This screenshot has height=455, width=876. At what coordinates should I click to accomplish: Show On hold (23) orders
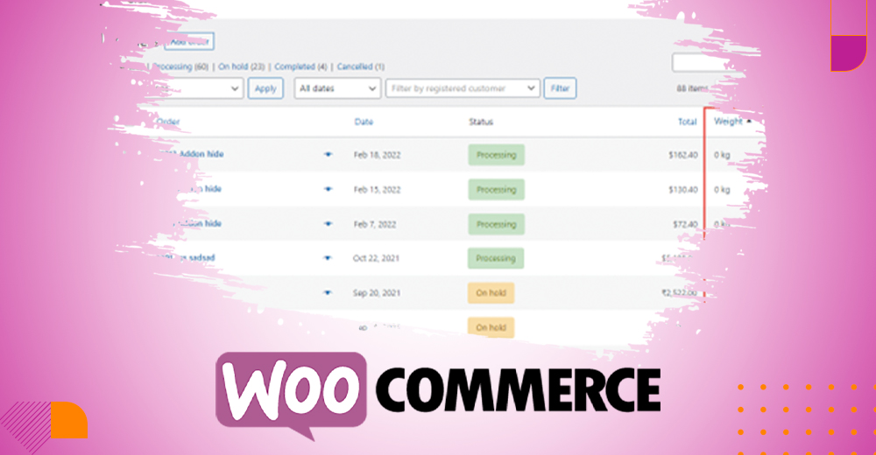click(x=242, y=66)
